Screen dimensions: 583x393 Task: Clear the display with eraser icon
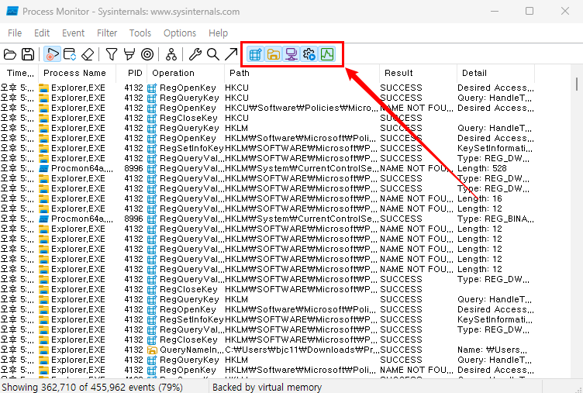(88, 54)
